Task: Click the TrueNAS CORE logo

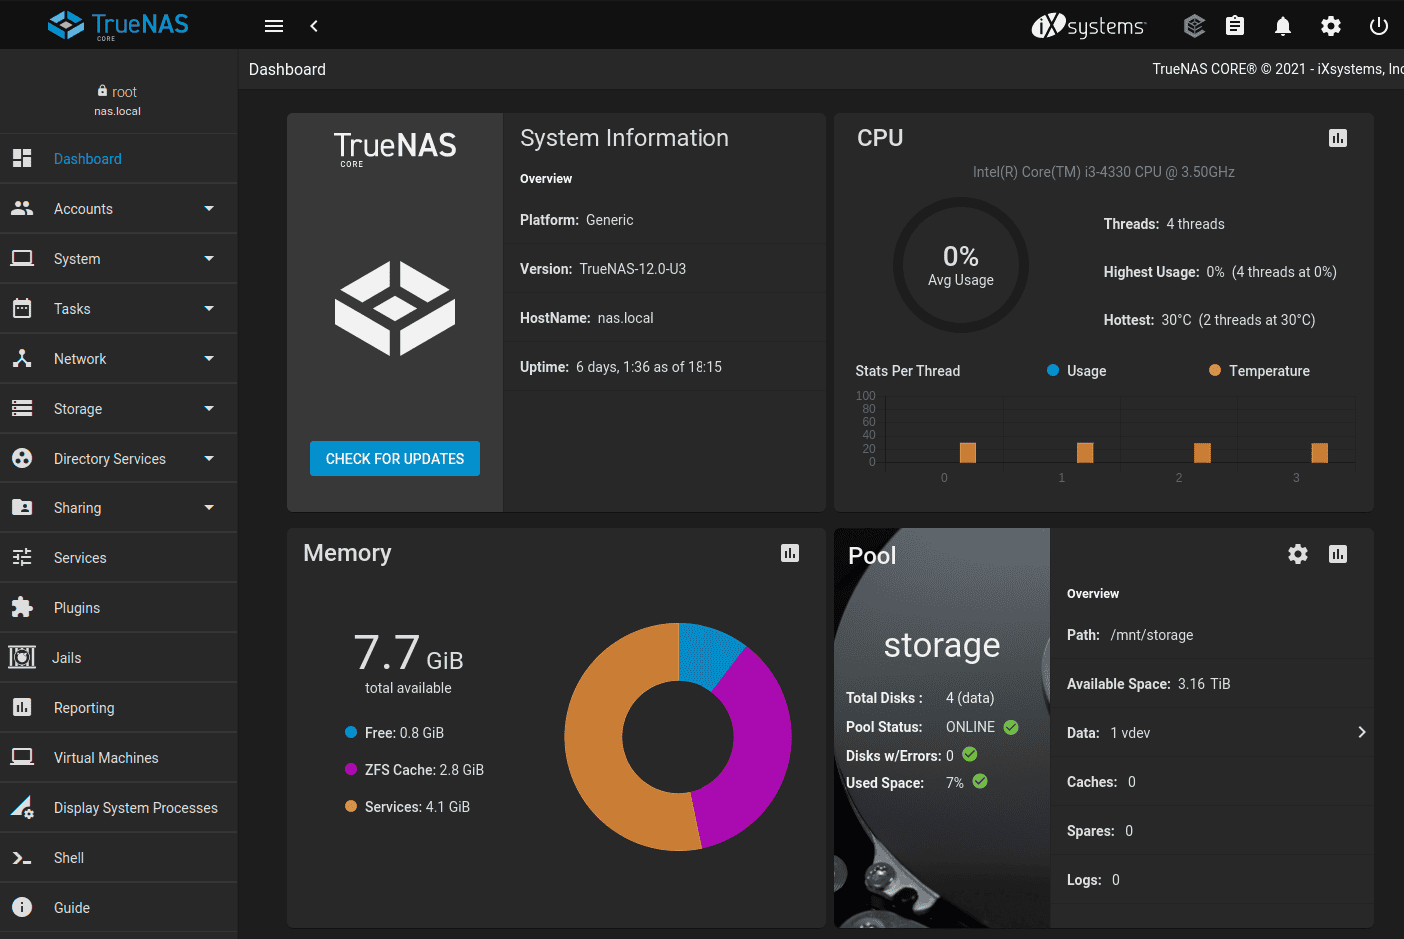Action: (x=117, y=25)
